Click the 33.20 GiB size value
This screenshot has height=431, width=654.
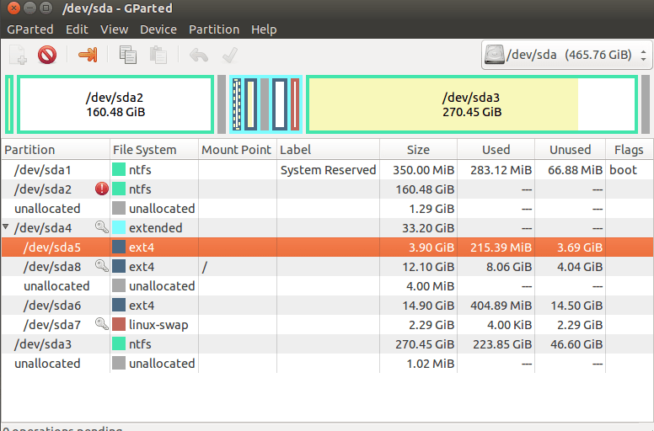[428, 228]
